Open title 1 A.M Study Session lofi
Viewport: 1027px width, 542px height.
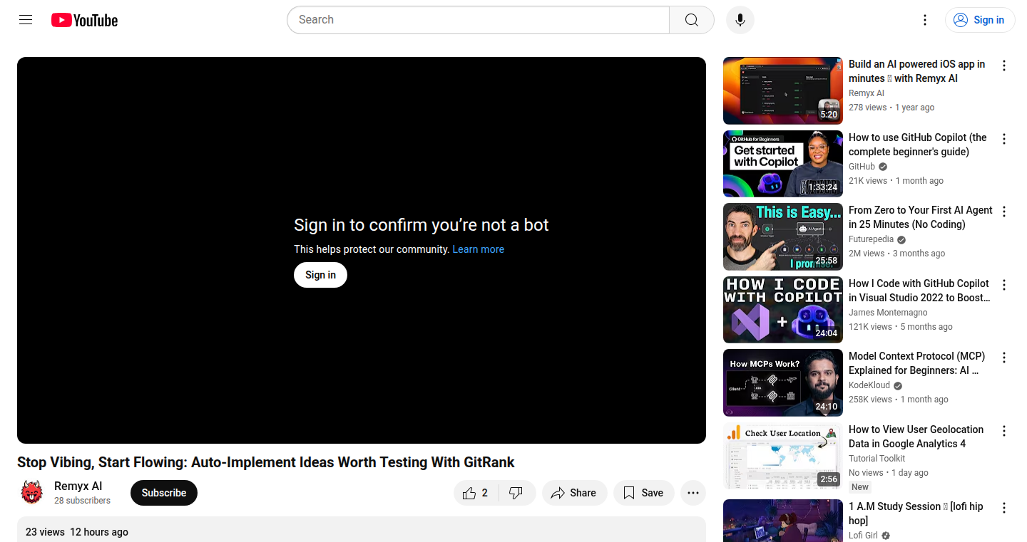click(916, 514)
